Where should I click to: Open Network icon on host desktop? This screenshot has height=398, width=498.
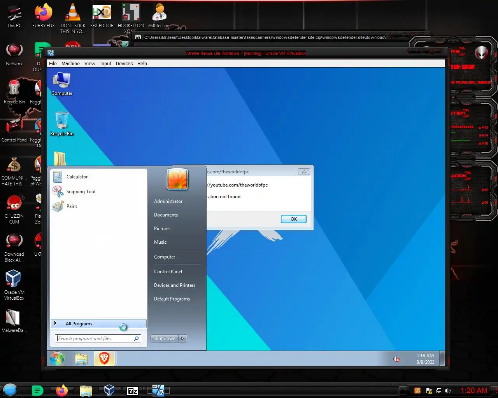(14, 54)
